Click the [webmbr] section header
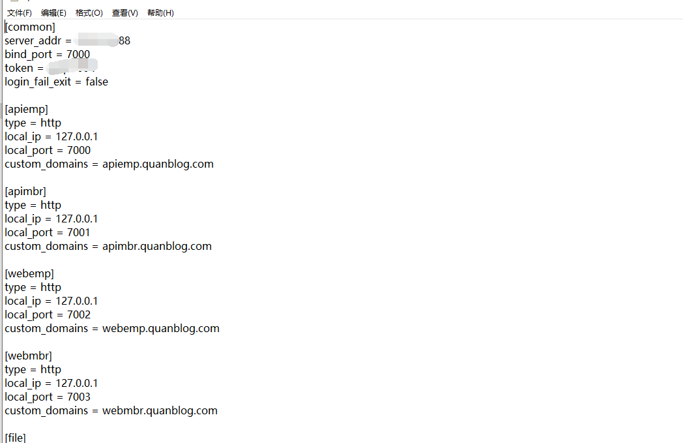683x443 pixels. [x=28, y=356]
